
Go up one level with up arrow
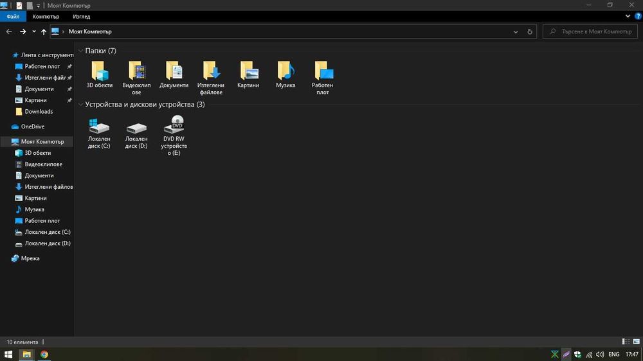pos(44,31)
